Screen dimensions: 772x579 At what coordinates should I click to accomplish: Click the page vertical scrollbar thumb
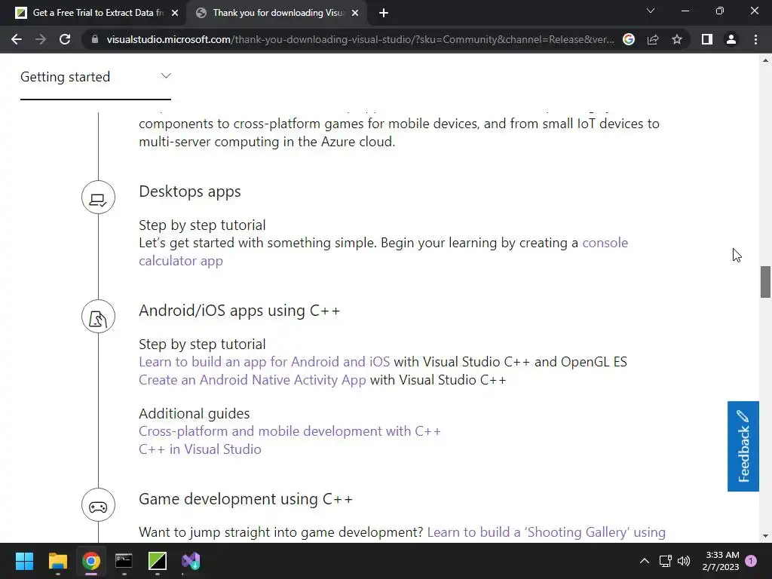pos(765,282)
